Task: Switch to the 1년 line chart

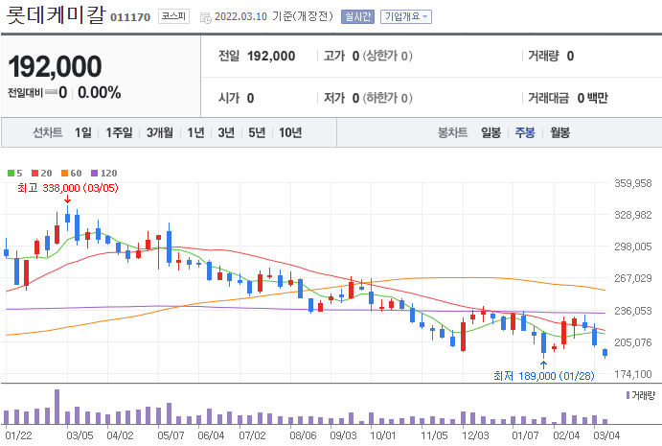Action: [x=195, y=132]
